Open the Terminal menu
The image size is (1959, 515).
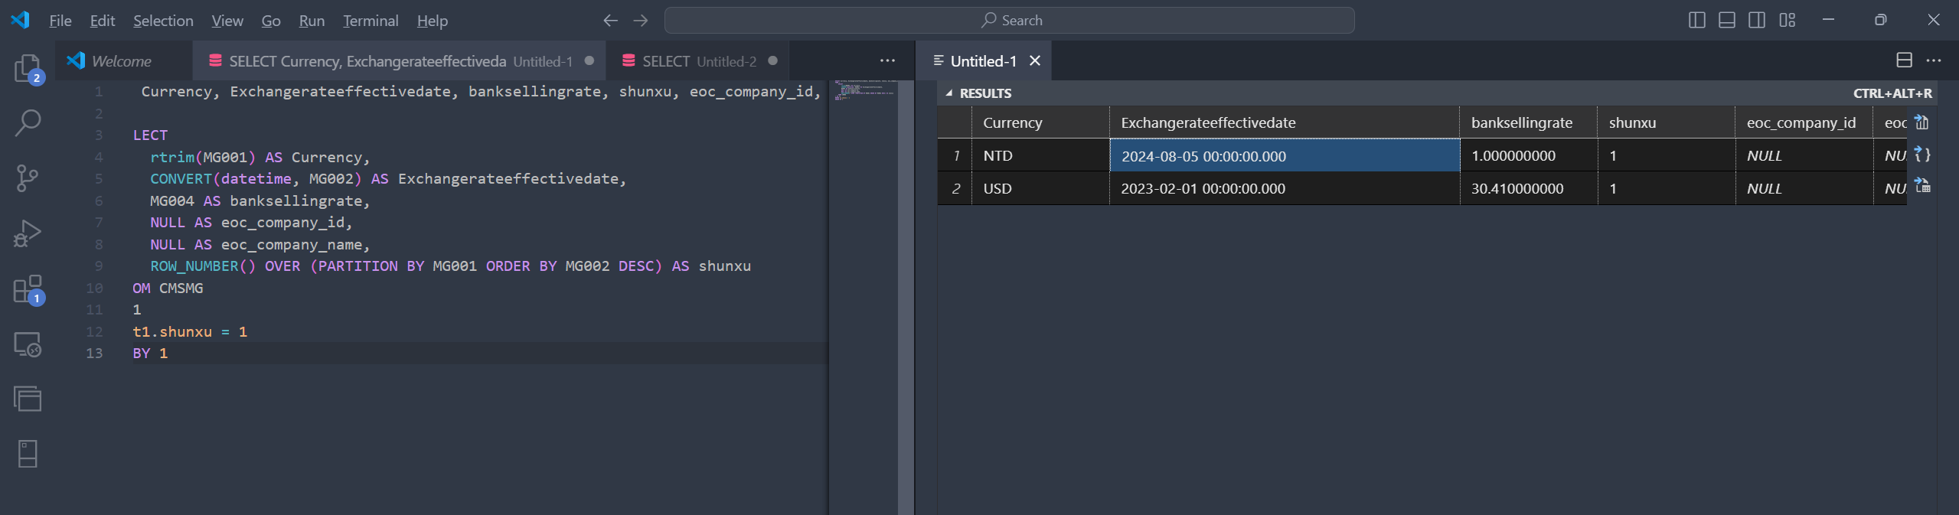371,21
